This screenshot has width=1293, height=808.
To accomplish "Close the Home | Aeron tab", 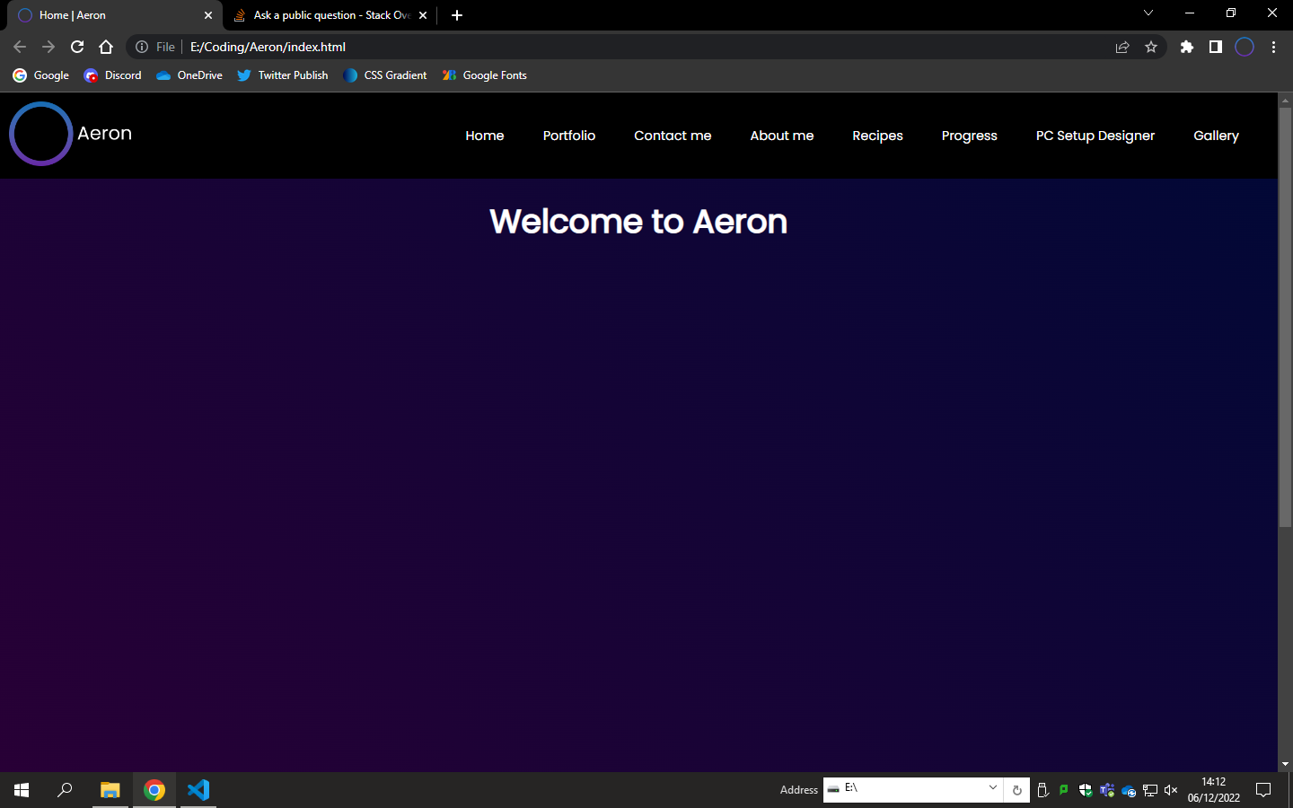I will 208,15.
